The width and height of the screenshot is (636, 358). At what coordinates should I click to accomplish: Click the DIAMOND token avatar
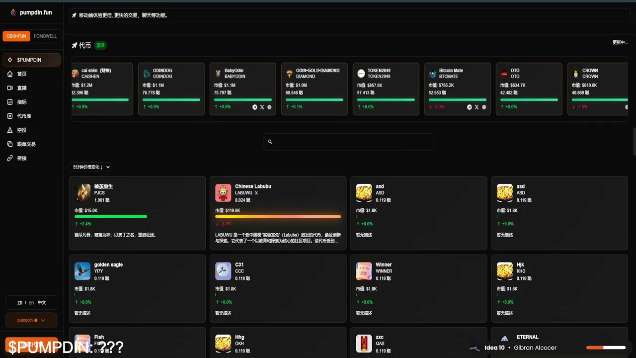point(290,74)
